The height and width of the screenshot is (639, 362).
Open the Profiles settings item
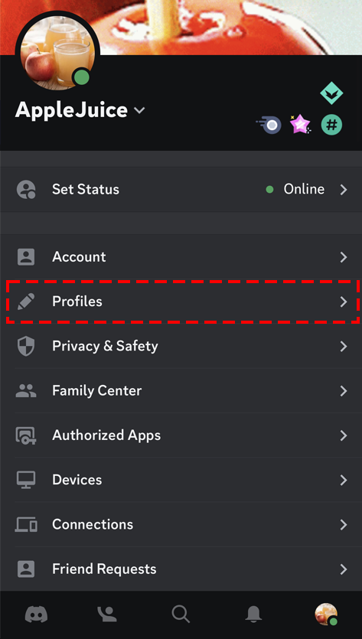[x=181, y=302]
